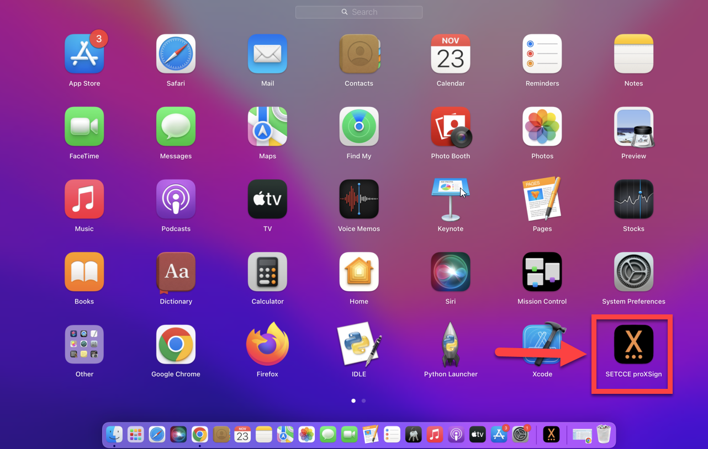Open the IDLE Python editor
This screenshot has height=449, width=708.
pyautogui.click(x=359, y=345)
